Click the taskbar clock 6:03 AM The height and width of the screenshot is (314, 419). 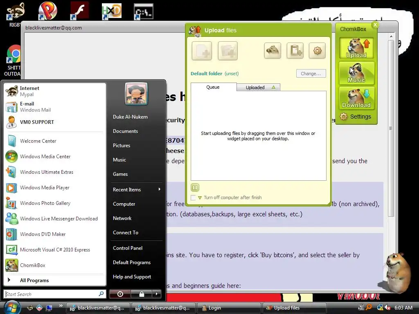click(403, 307)
